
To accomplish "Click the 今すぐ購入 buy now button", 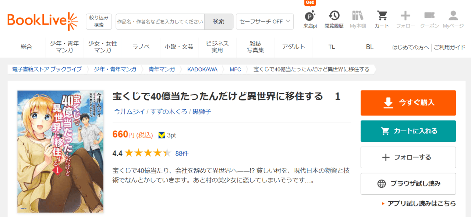I will coord(408,103).
